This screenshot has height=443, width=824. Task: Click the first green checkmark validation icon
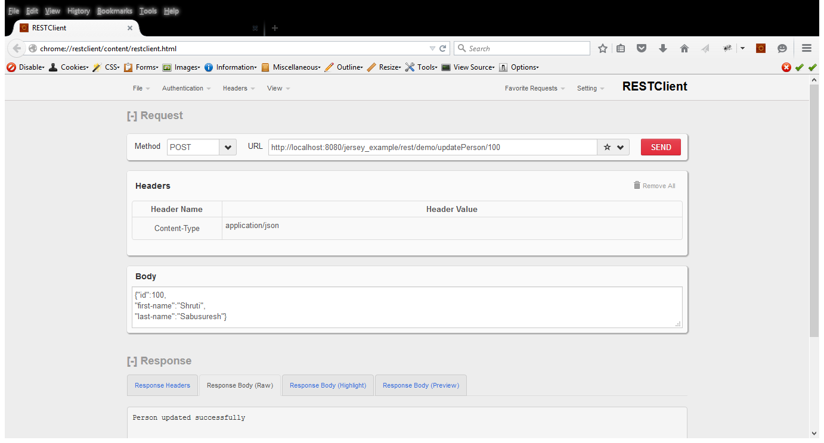tap(800, 67)
